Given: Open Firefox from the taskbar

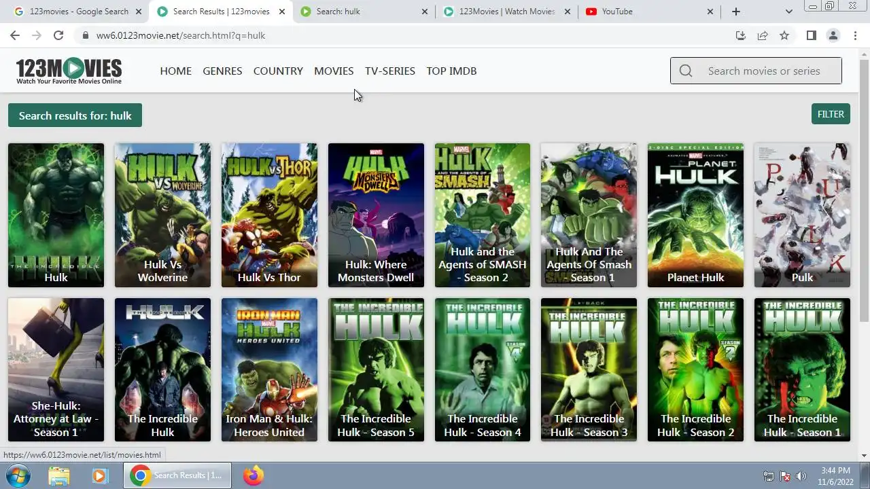Looking at the screenshot, I should [x=254, y=475].
